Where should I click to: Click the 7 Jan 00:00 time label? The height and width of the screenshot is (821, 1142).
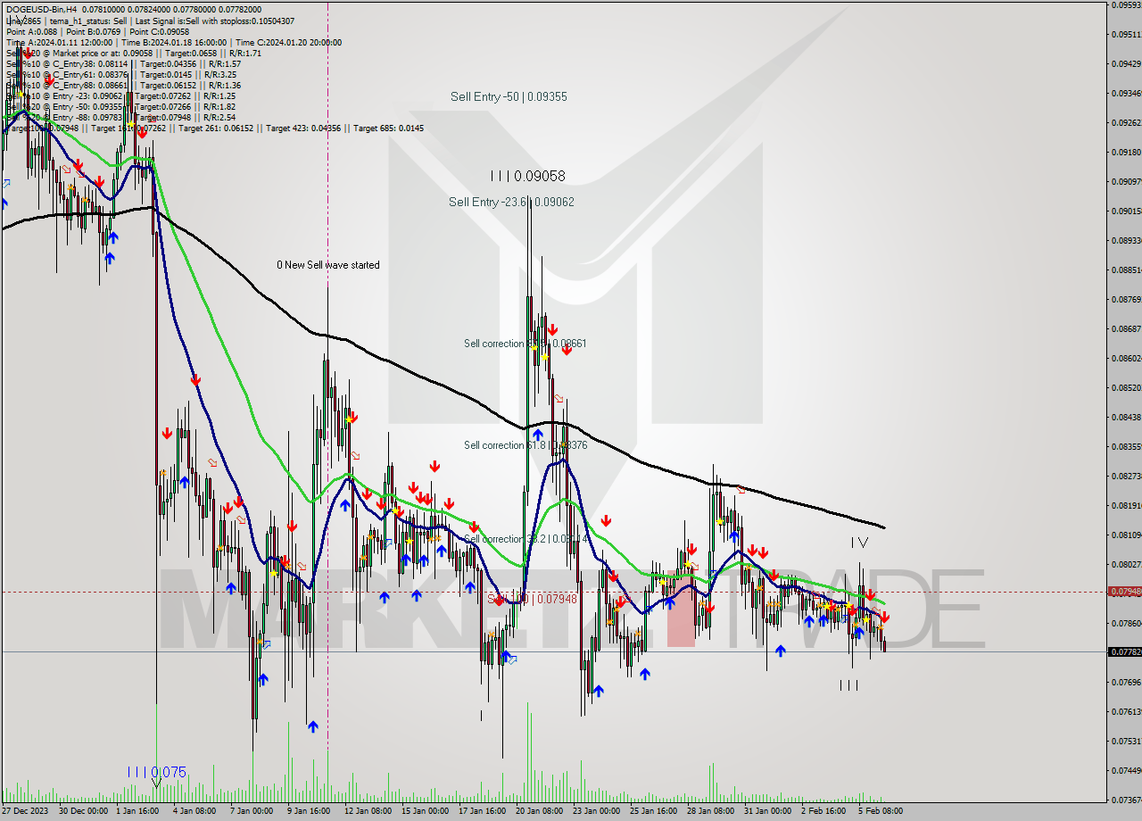[x=252, y=811]
